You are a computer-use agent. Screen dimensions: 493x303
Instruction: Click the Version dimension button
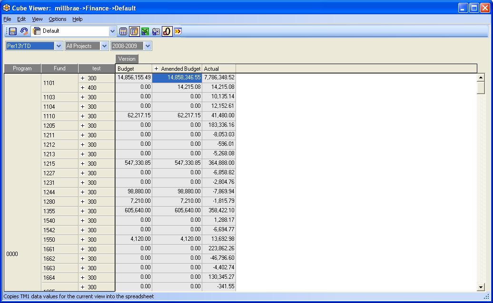127,59
